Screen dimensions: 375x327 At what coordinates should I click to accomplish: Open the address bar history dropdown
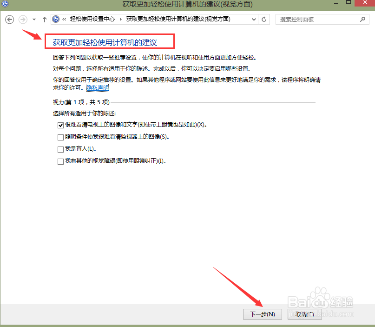(253, 19)
